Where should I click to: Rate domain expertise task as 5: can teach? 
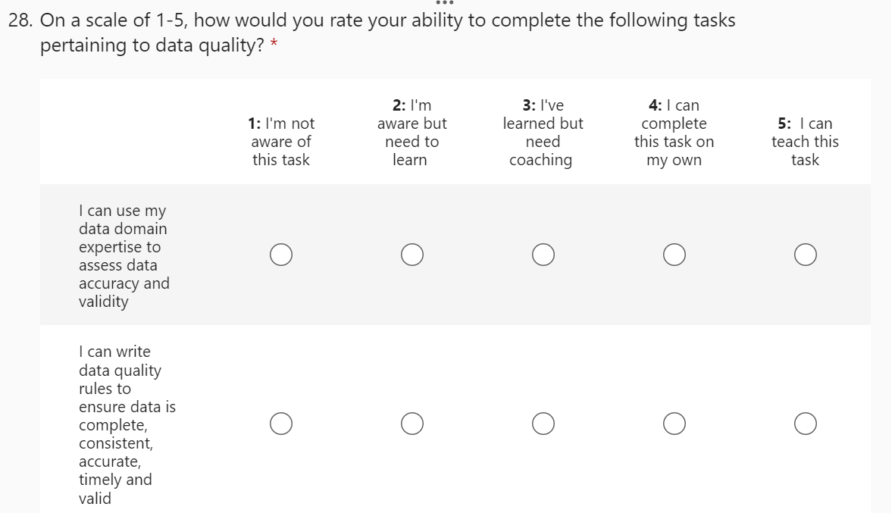click(x=806, y=255)
